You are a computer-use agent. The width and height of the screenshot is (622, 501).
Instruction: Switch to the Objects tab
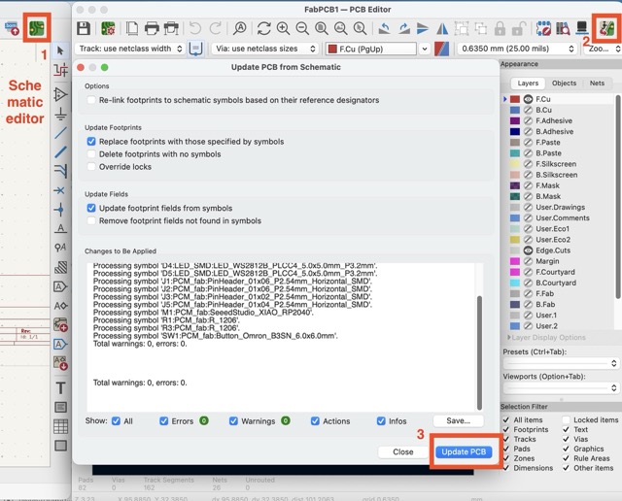(x=564, y=83)
